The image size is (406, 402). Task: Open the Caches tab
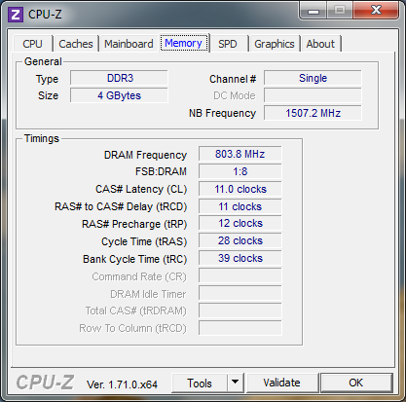tap(76, 44)
